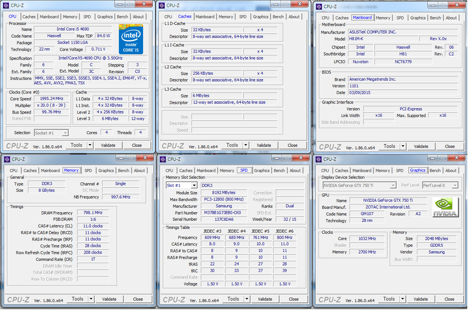Click Tools button in SPD tab window
The image size is (468, 311).
233,299
